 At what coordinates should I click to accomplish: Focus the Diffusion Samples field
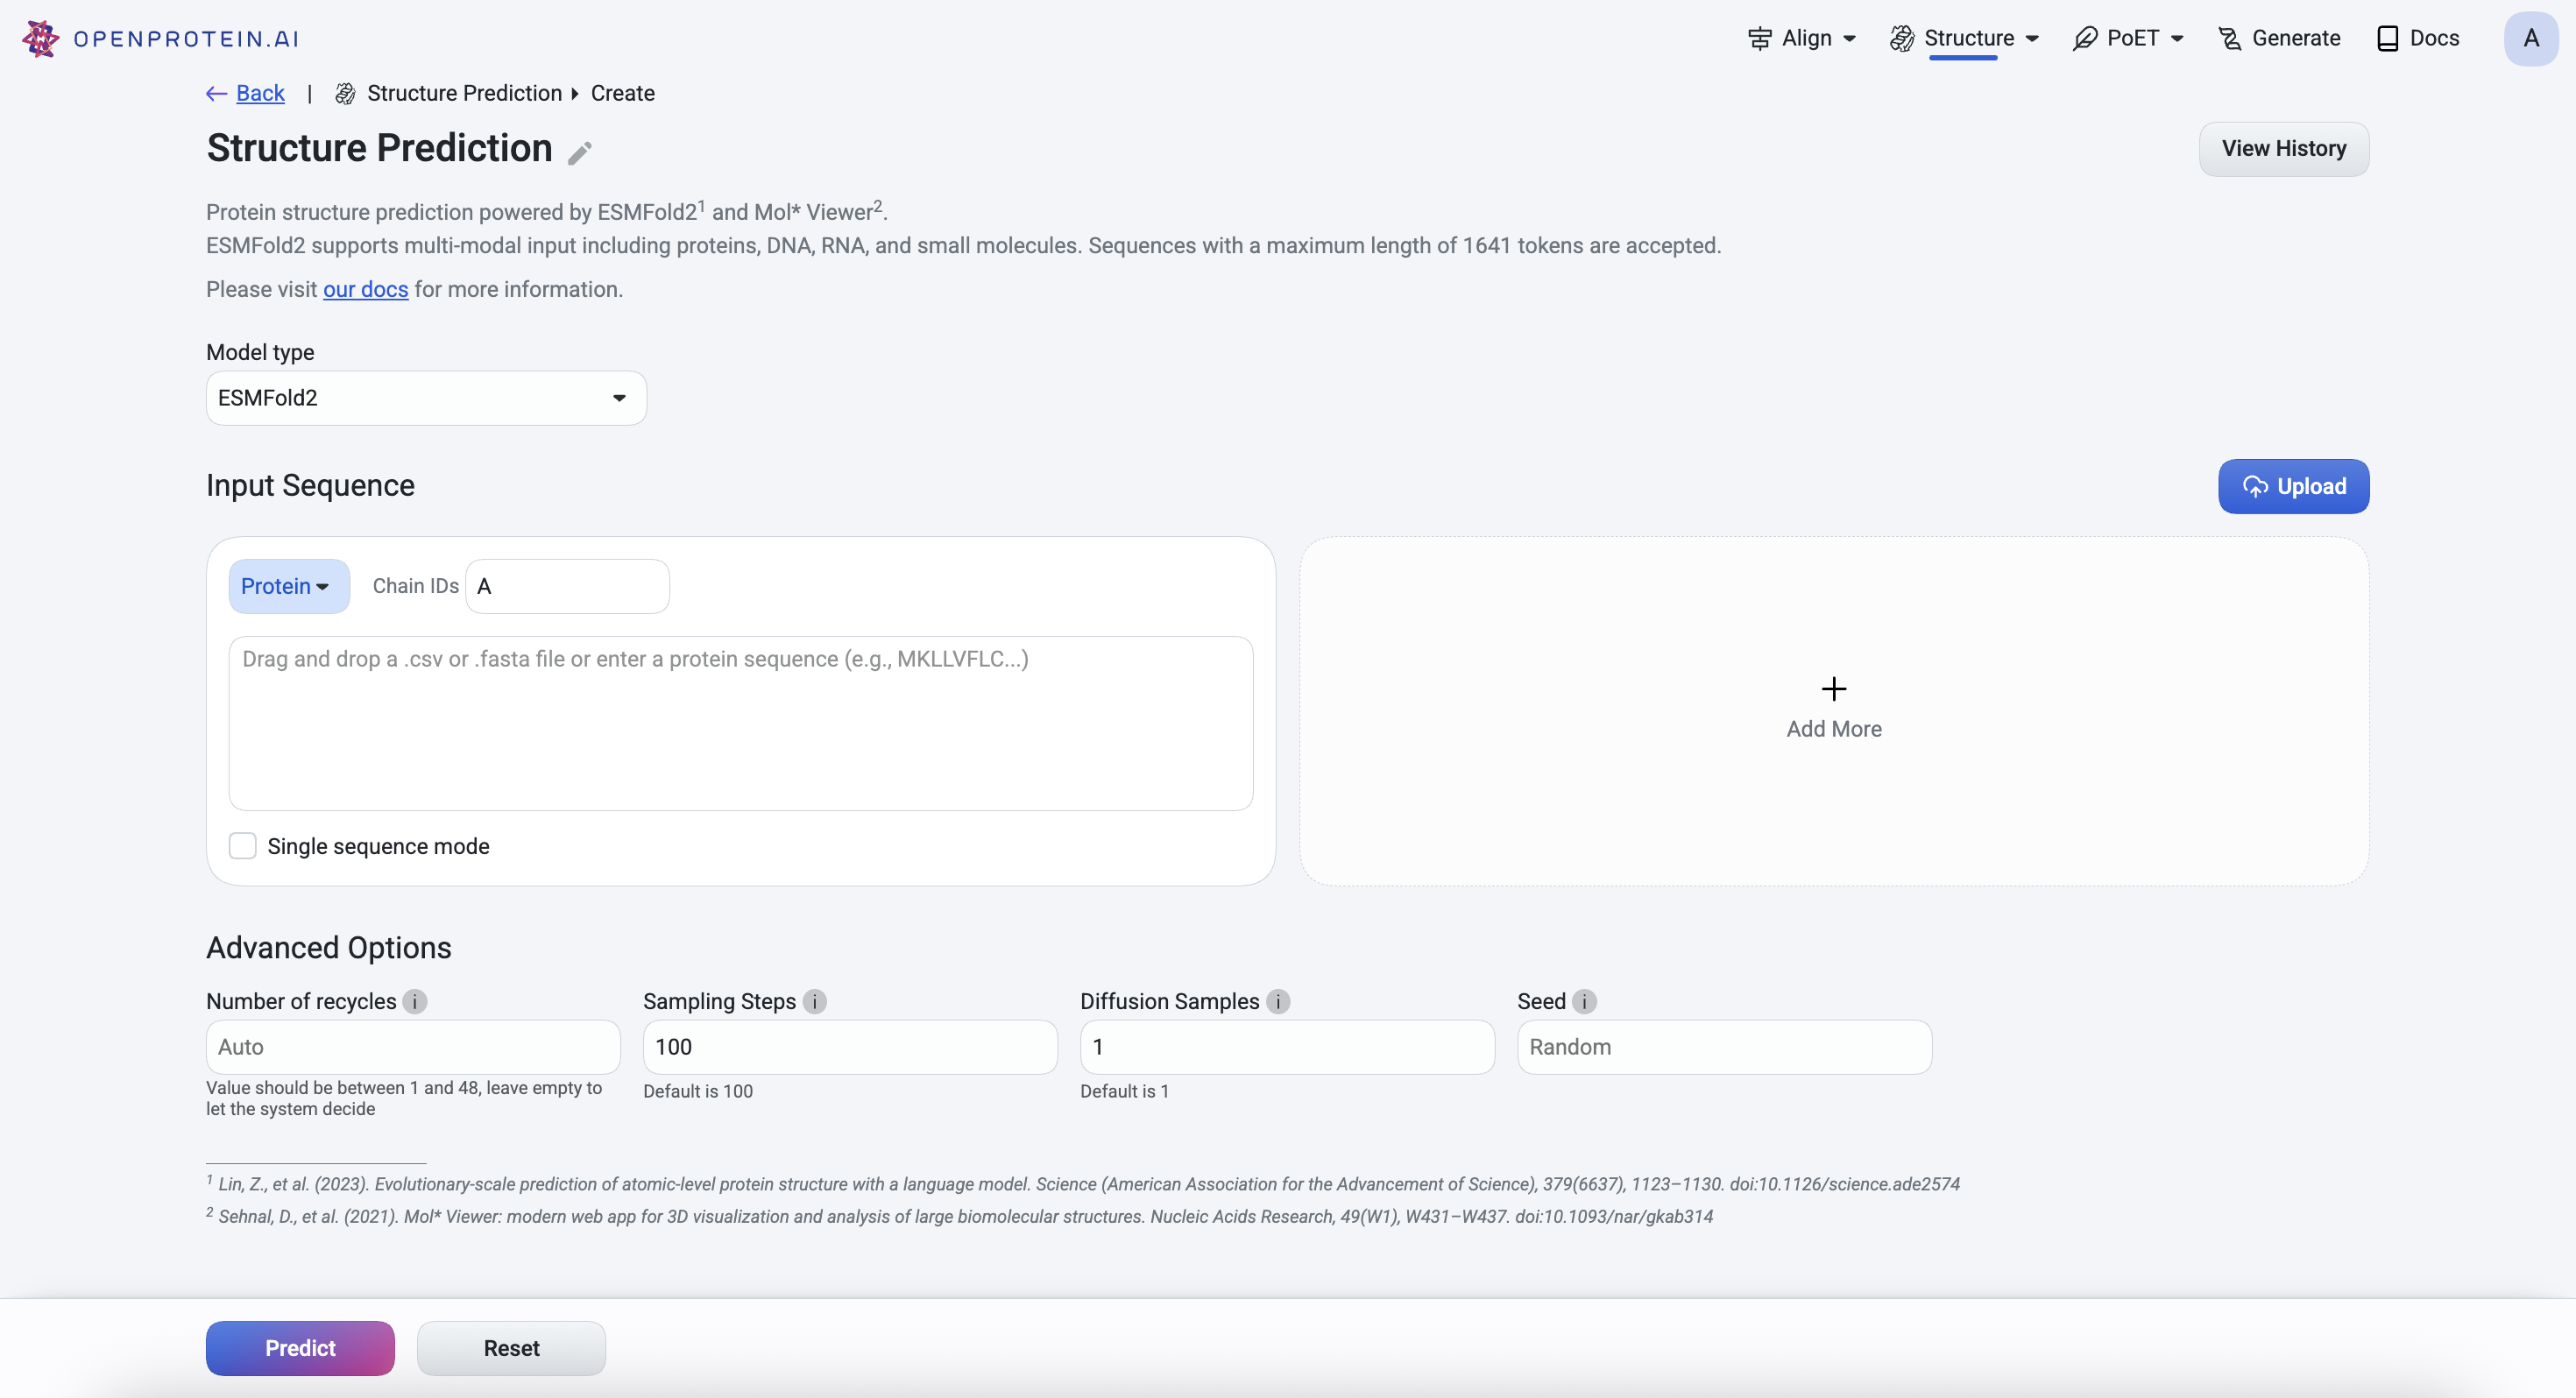(1288, 1048)
